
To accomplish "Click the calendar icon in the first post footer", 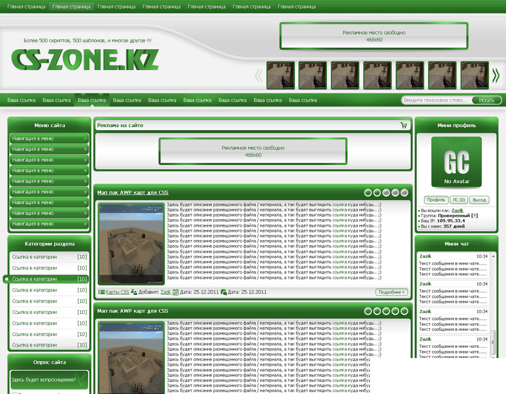I will tap(176, 292).
